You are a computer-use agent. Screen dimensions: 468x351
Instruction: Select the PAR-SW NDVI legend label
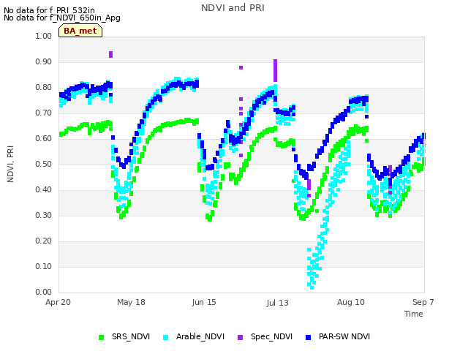coord(344,336)
